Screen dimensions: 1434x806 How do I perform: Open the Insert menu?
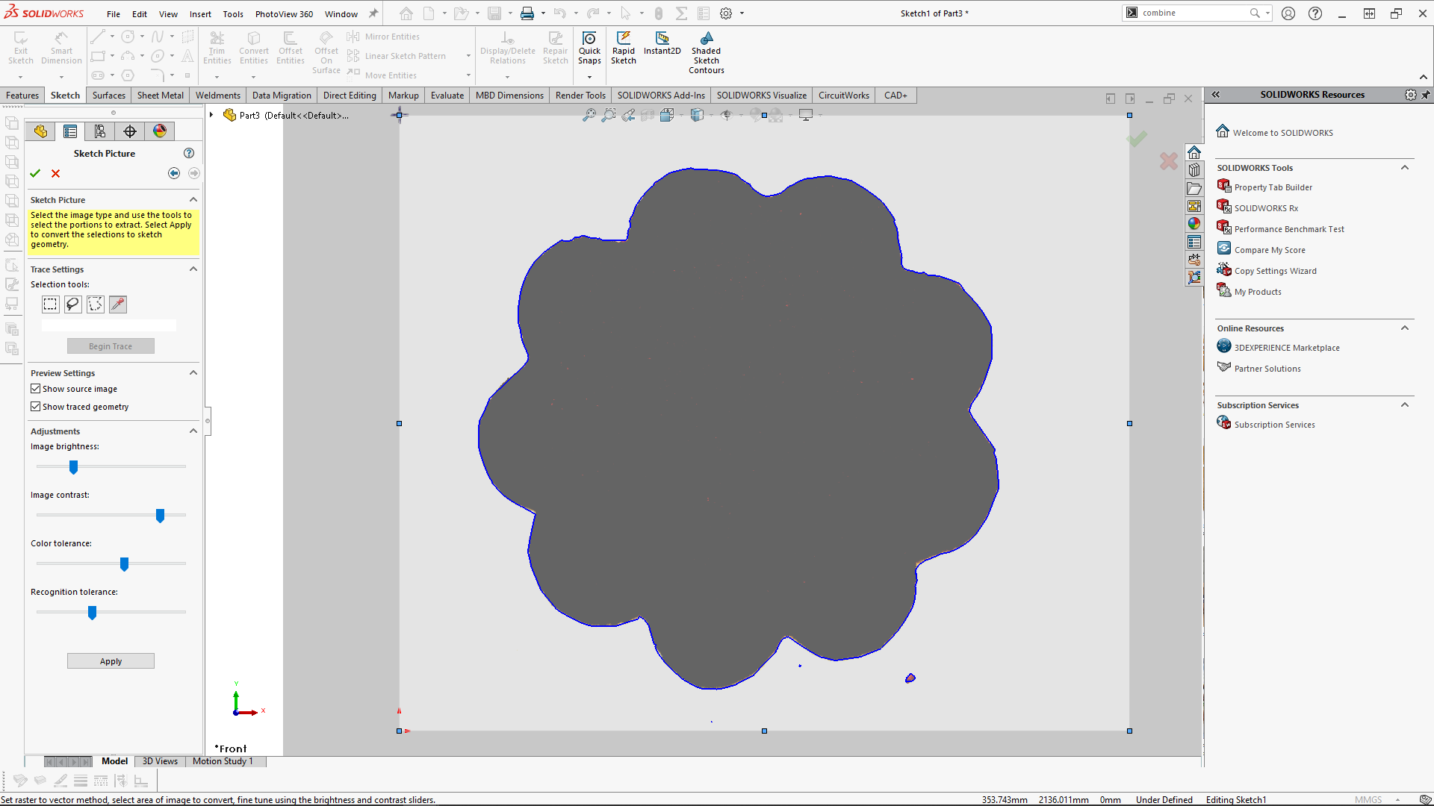200,14
